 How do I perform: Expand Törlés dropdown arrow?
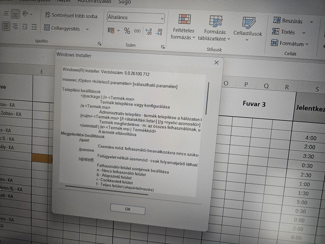click(x=303, y=33)
